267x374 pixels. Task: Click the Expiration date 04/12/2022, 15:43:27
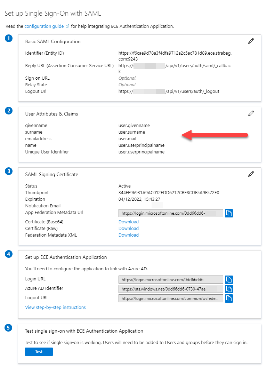click(x=139, y=199)
